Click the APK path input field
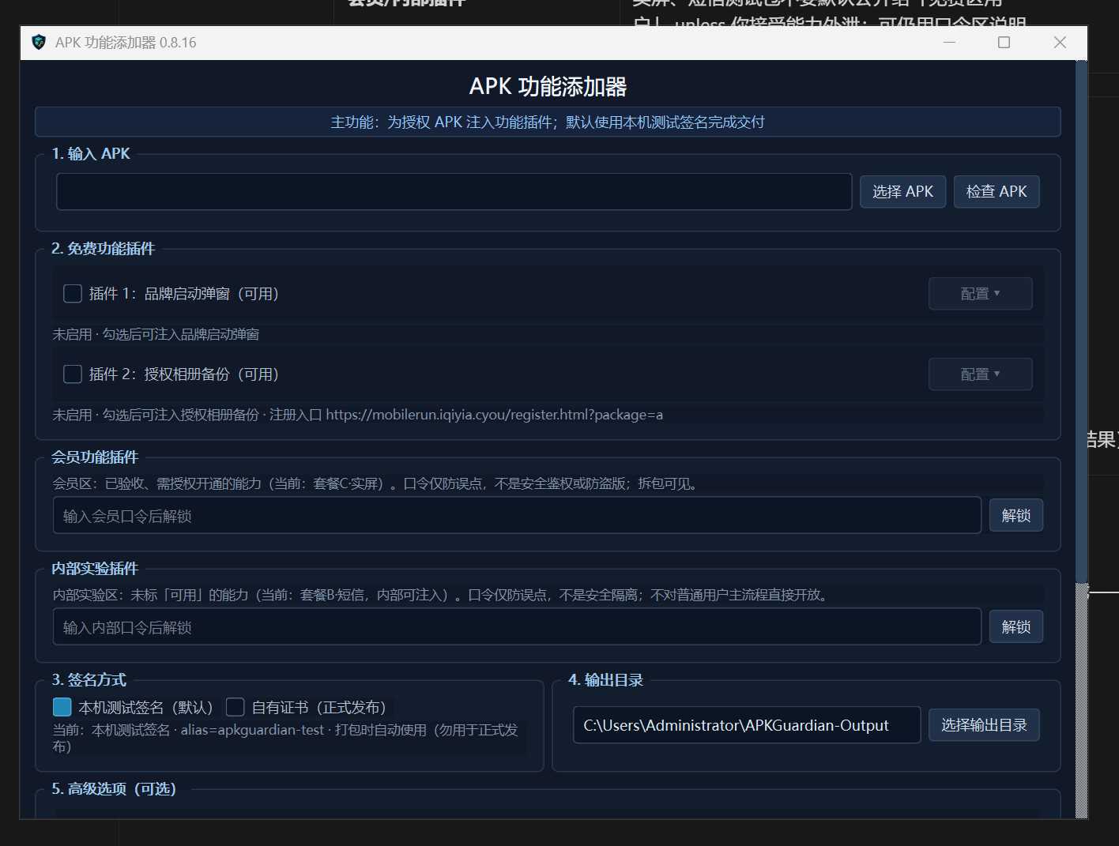The image size is (1119, 846). coord(454,192)
